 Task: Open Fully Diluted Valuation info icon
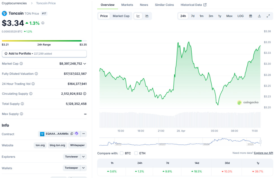36,74
